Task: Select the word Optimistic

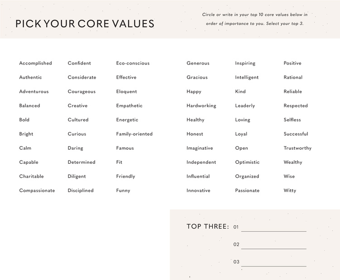Action: point(247,162)
